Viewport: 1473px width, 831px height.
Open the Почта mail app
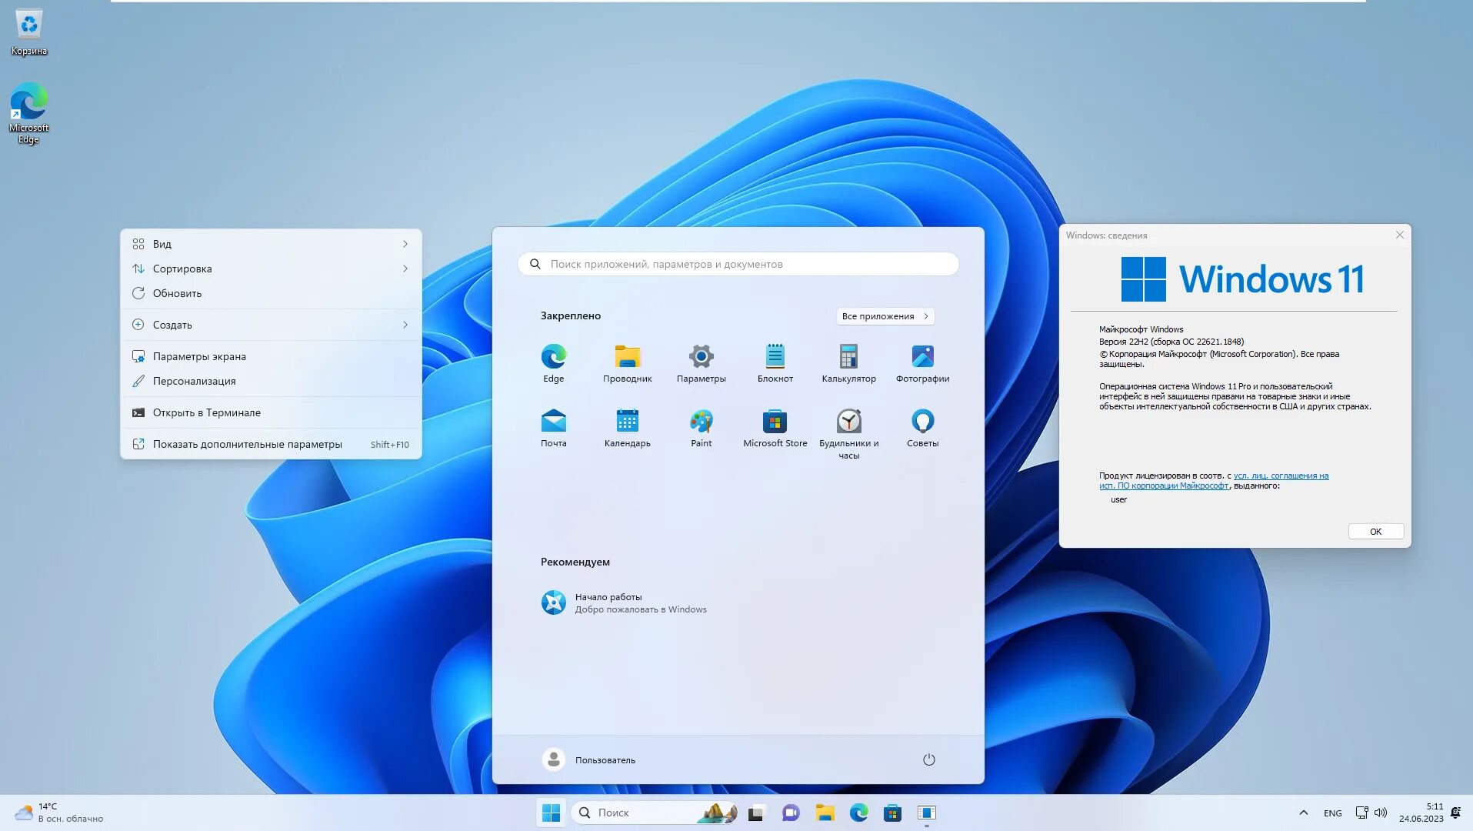(x=553, y=428)
